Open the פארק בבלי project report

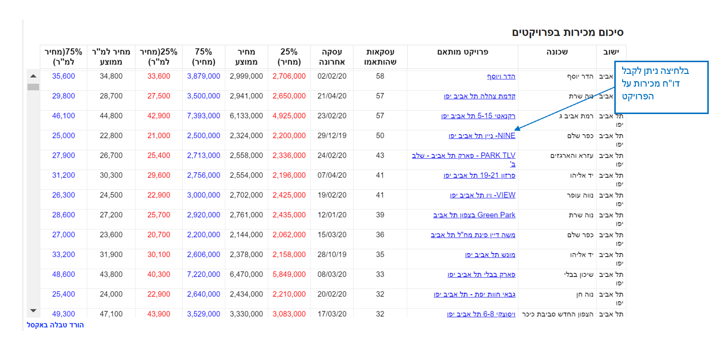point(481,275)
